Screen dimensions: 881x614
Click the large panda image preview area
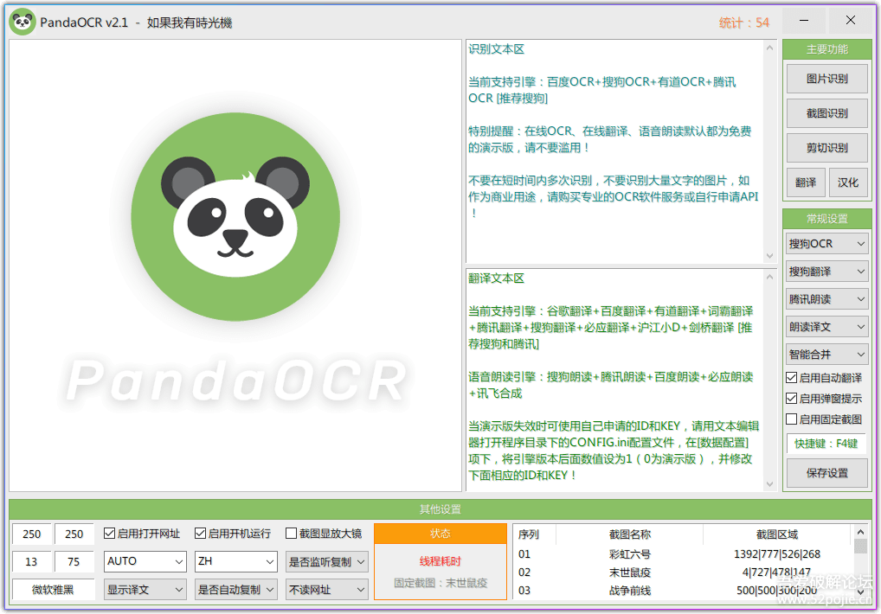[x=235, y=265]
